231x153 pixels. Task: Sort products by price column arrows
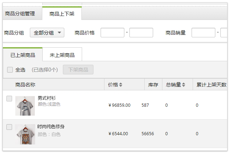tap(120, 85)
